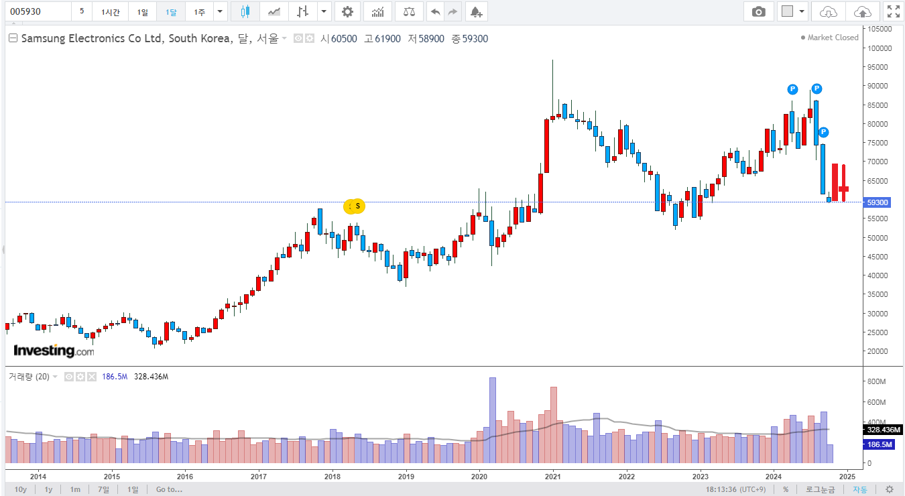Switch to the line chart style icon
The height and width of the screenshot is (496, 905).
[x=274, y=11]
